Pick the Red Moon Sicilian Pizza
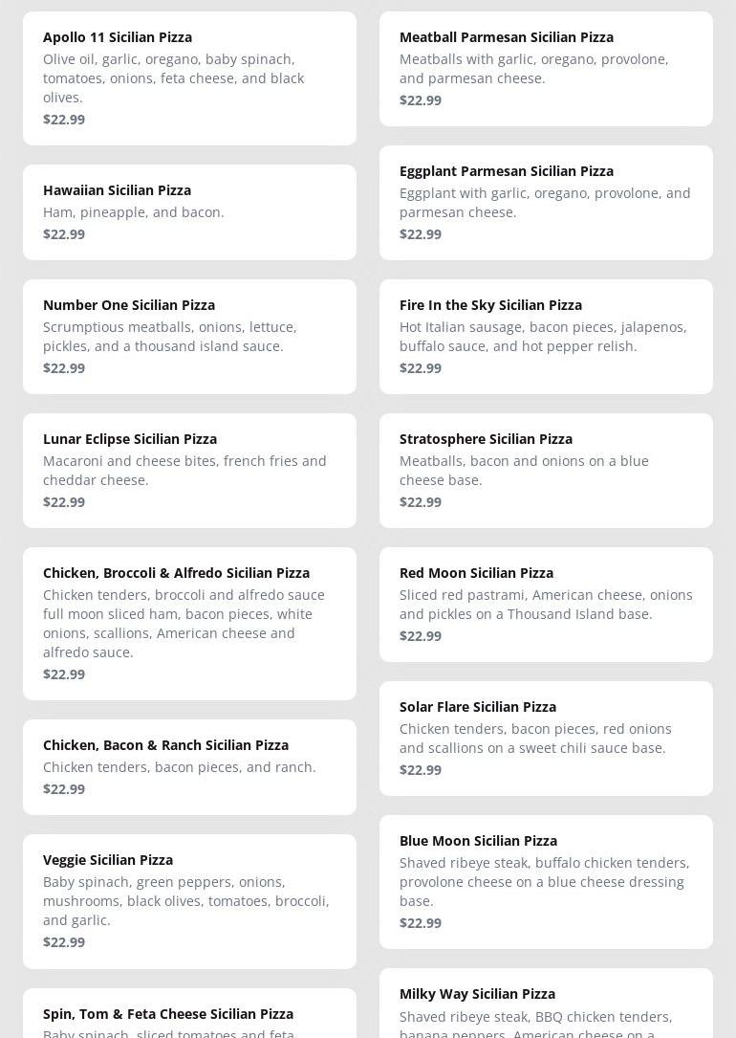This screenshot has height=1038, width=736. (x=546, y=604)
